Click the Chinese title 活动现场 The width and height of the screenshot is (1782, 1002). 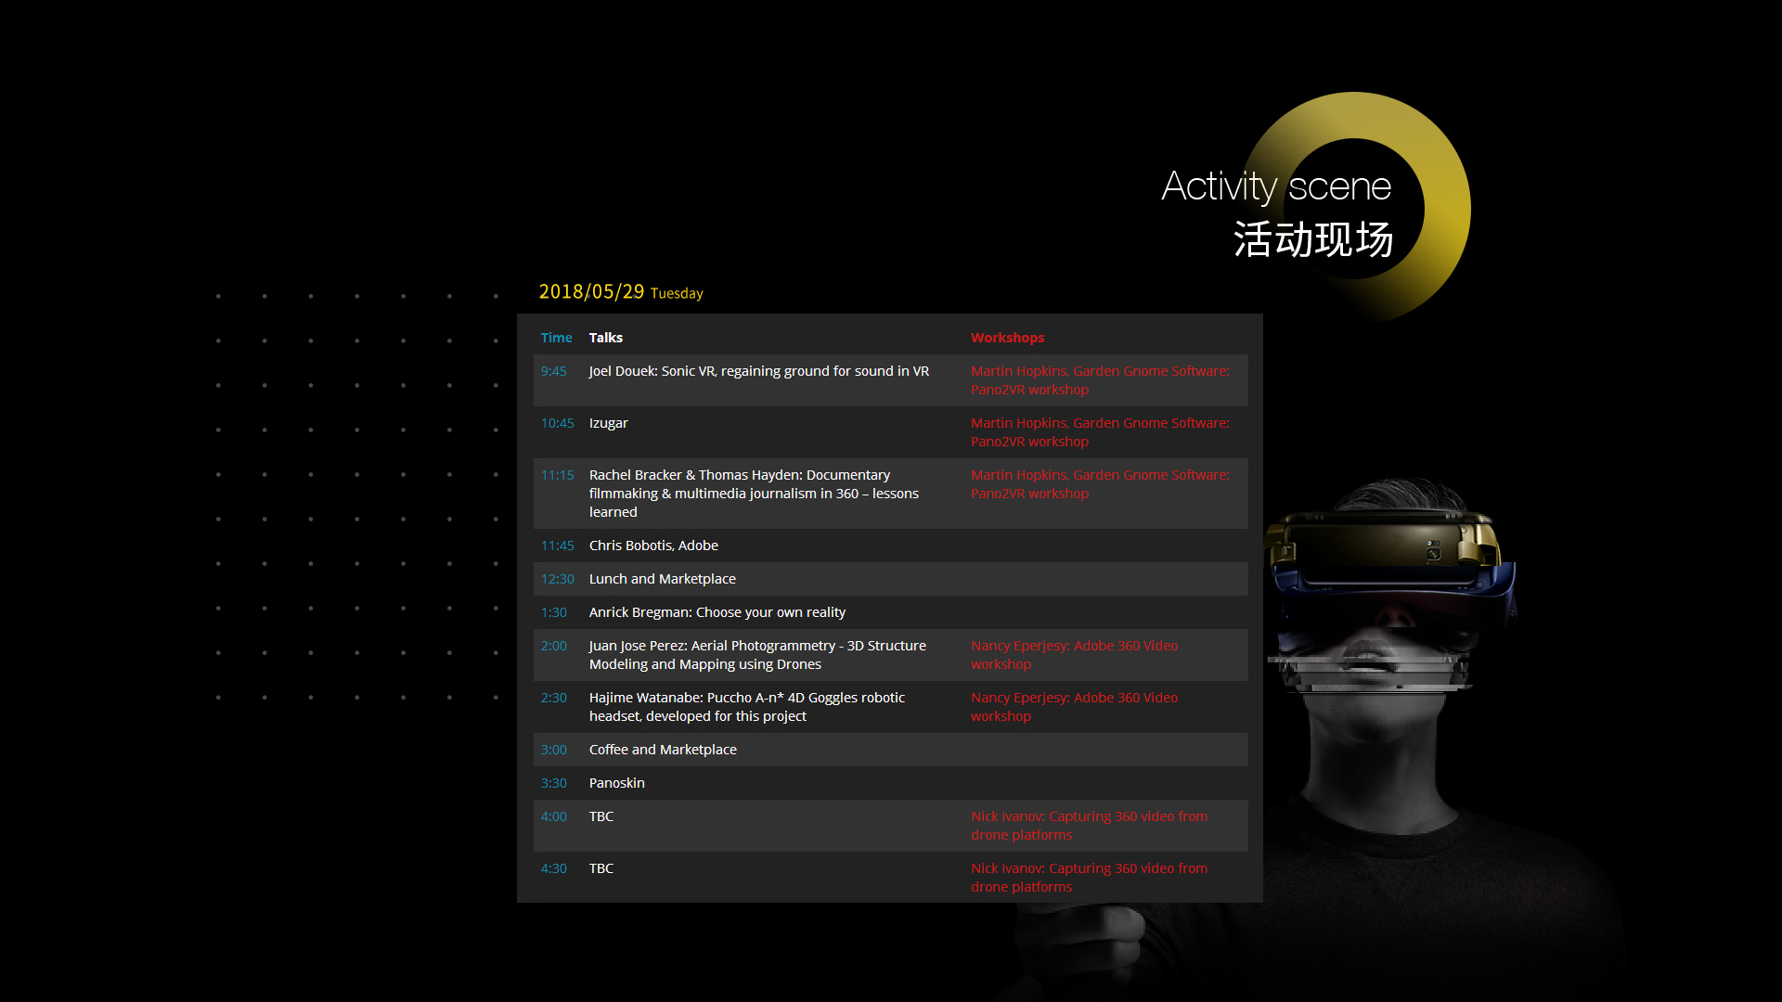click(1313, 239)
